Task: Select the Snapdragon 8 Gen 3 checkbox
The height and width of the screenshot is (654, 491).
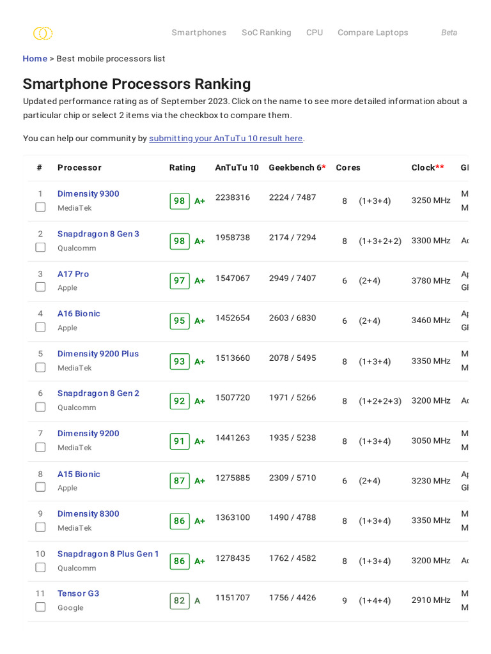Action: pos(40,247)
